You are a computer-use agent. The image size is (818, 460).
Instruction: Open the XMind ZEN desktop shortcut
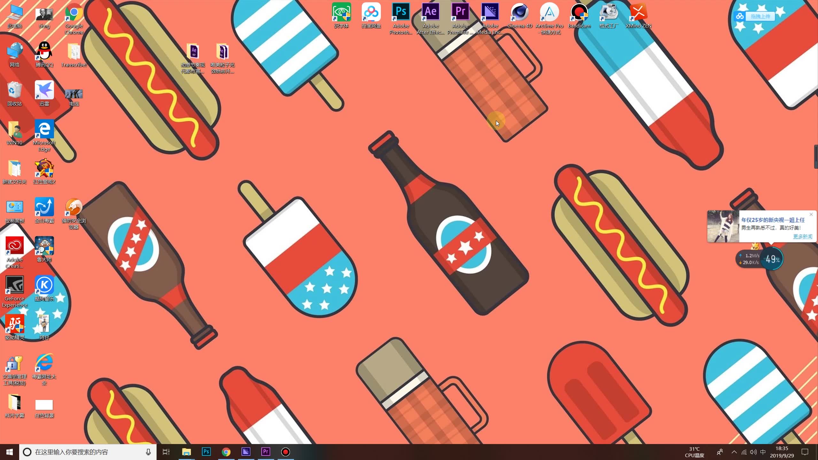pos(638,13)
